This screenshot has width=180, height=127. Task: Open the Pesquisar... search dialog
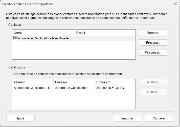(x=153, y=53)
